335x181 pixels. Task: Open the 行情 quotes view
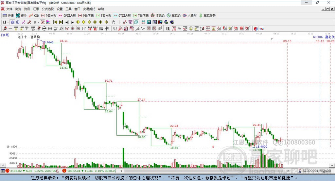click(x=8, y=16)
